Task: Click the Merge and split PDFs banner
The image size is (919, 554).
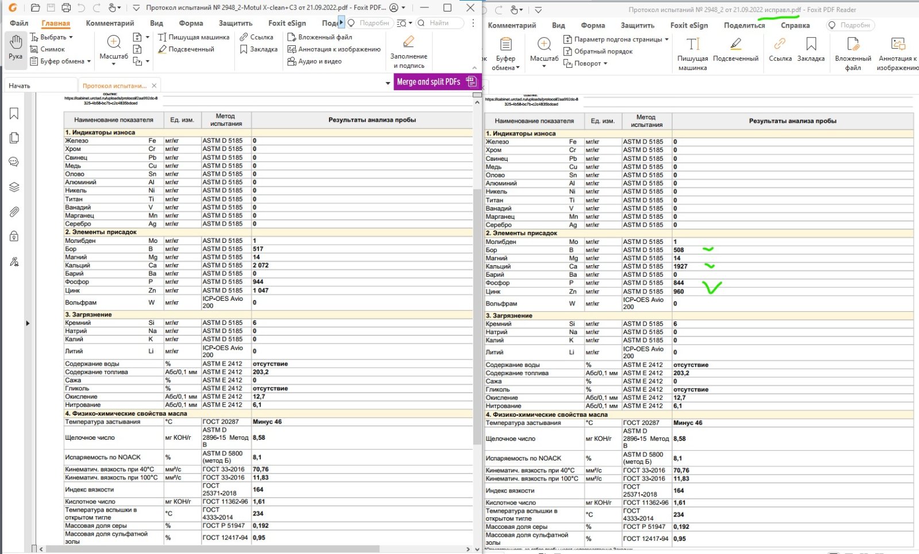Action: [437, 82]
